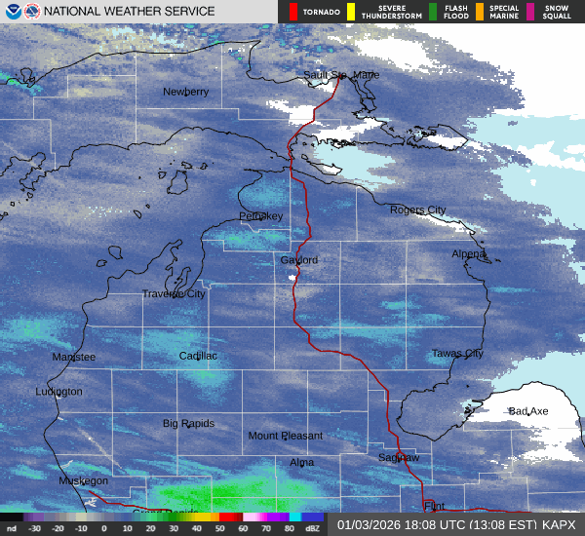Click the Alpena city label

tap(468, 254)
